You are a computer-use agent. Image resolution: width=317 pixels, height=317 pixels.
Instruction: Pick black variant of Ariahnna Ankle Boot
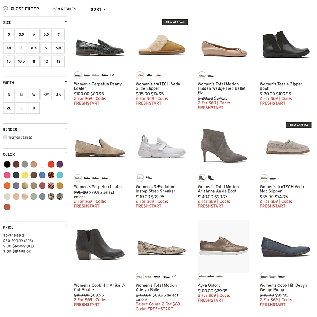click(211, 178)
